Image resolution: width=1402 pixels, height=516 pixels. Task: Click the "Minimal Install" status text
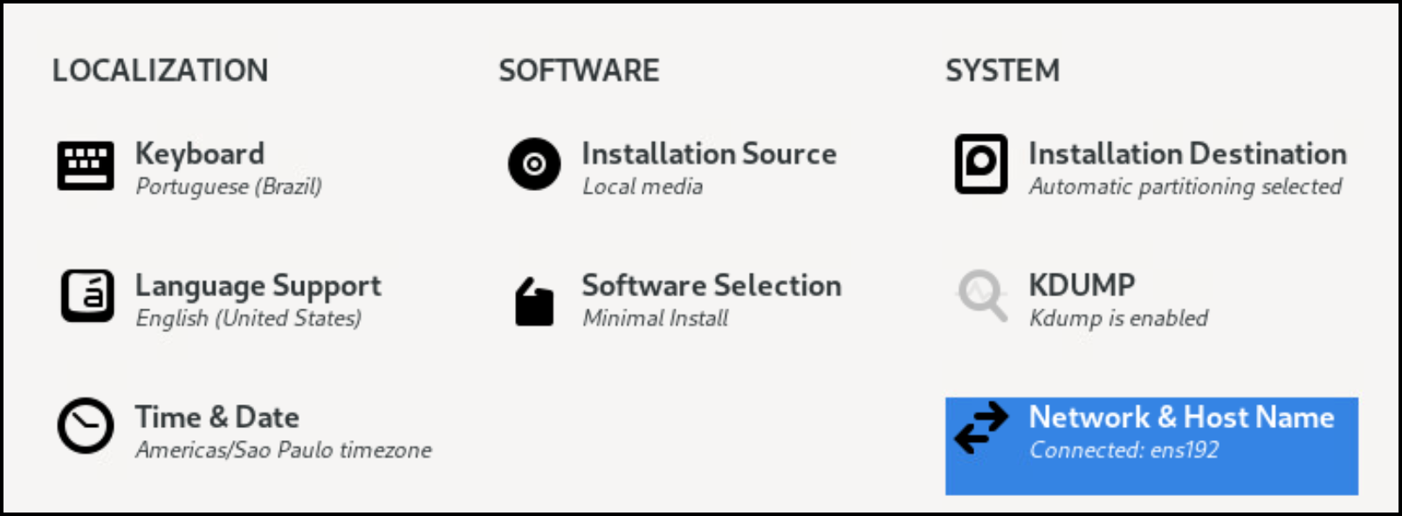click(x=656, y=318)
